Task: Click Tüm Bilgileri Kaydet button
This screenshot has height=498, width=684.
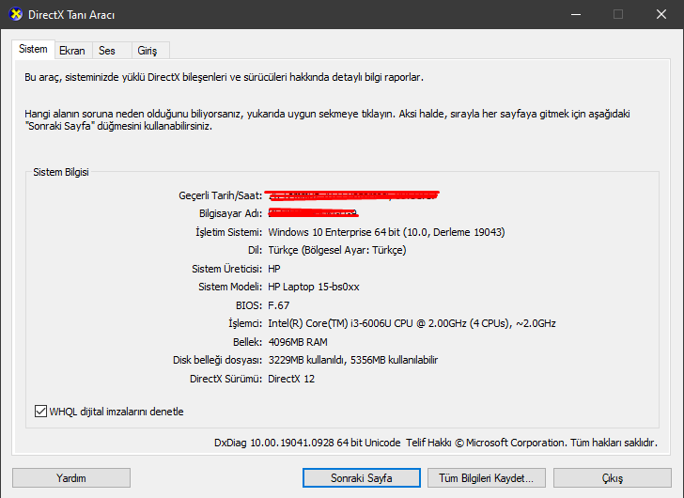Action: coord(487,478)
